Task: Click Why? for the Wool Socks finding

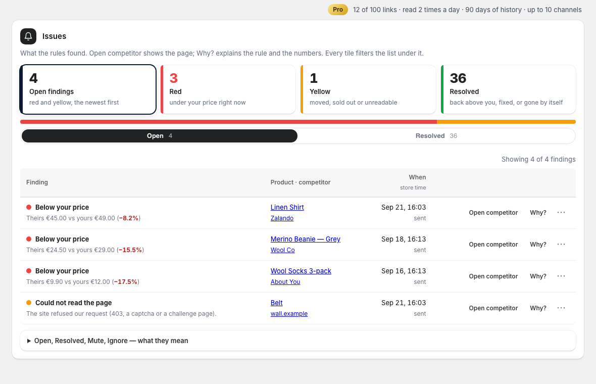Action: tap(538, 276)
